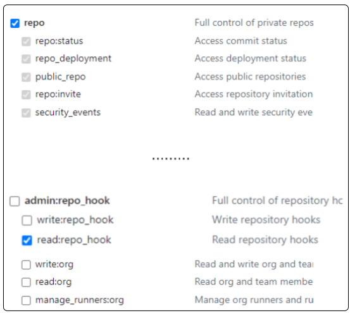The image size is (350, 313).
Task: Uncheck the read:repo_hook checkbox
Action: tap(27, 240)
